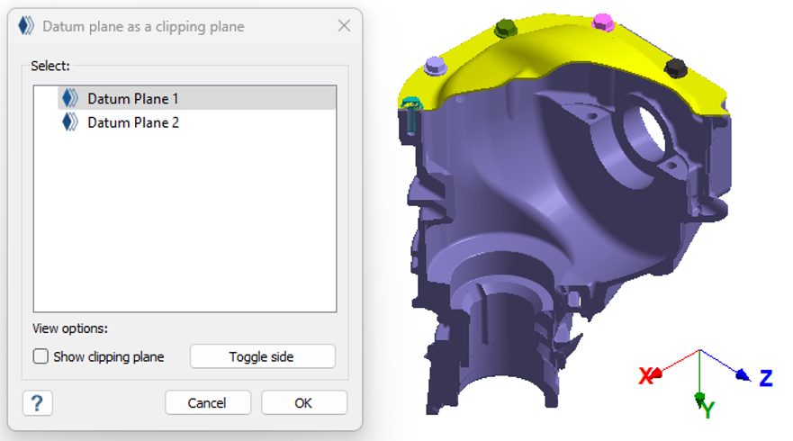Close the dialog using the X button
This screenshot has height=441, width=793.
(x=344, y=26)
